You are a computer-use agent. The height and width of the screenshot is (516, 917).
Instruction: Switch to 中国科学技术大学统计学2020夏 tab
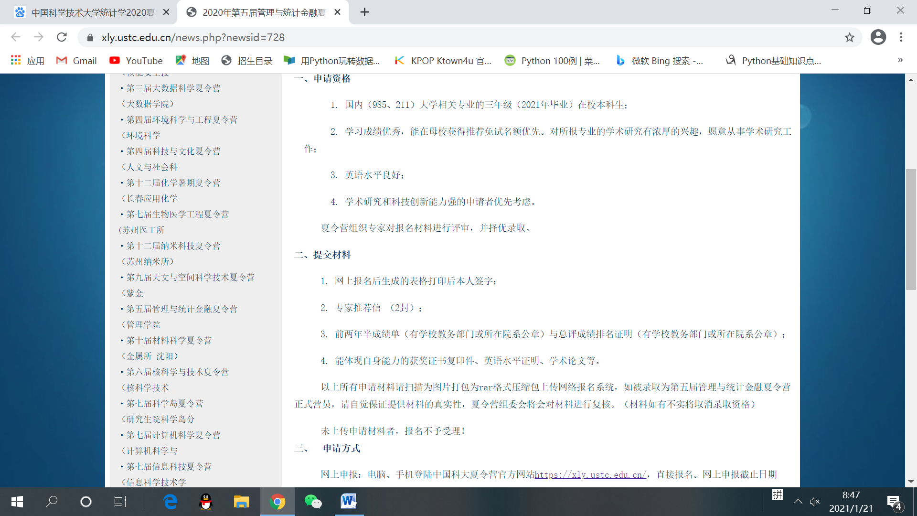click(x=92, y=12)
